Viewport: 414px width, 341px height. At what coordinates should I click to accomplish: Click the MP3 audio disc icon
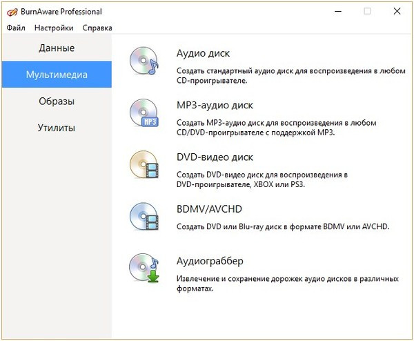point(144,114)
